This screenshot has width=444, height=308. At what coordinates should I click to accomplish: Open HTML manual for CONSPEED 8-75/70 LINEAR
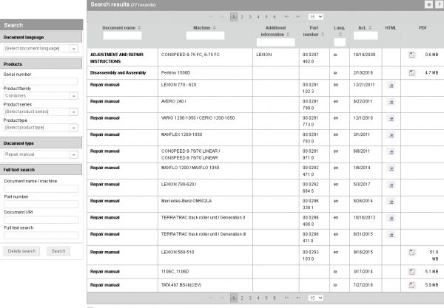tap(391, 151)
